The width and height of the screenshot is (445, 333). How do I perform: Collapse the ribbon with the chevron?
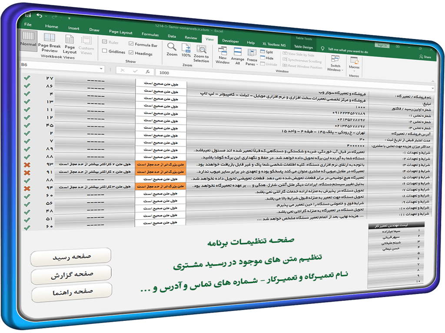click(x=433, y=81)
